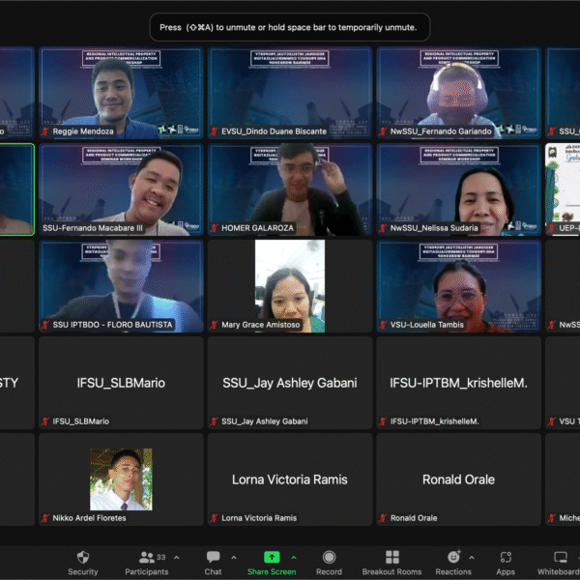The image size is (580, 580).
Task: Click muted mic icon for Lorna Victoria Ramis
Action: pos(214,518)
